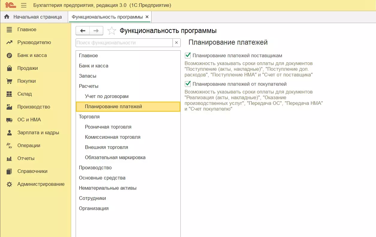This screenshot has width=376, height=237.
Task: Click the Функциональность программы page title
Action: (168, 31)
